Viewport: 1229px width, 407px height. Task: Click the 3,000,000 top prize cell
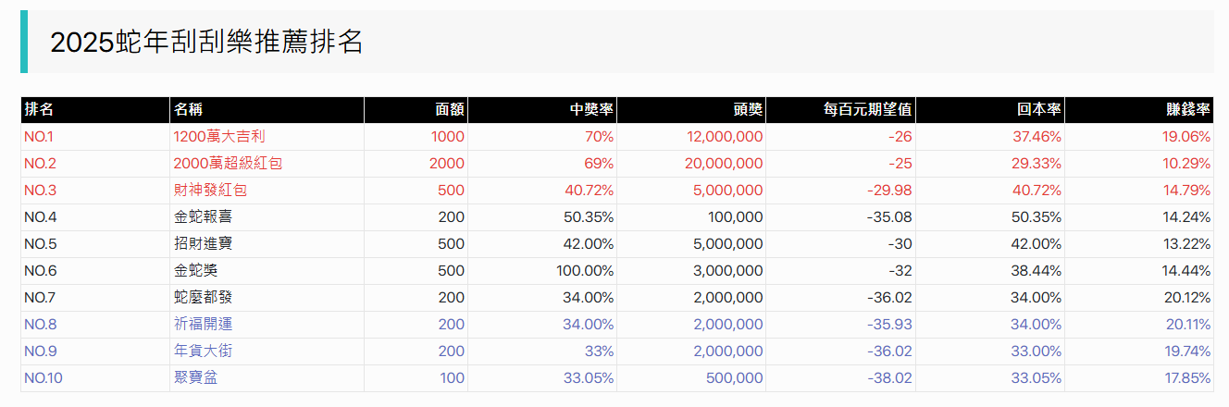tap(691, 271)
